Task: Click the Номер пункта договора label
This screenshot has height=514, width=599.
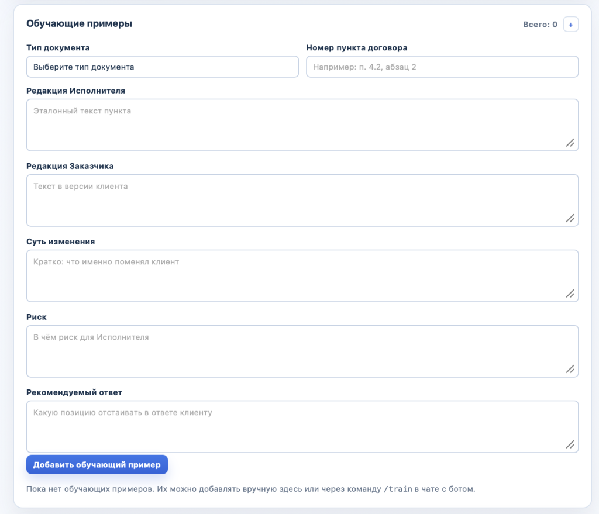Action: 356,48
